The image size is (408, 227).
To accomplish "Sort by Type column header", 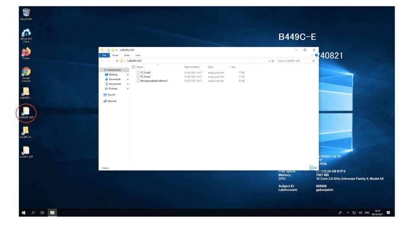I will pyautogui.click(x=211, y=67).
